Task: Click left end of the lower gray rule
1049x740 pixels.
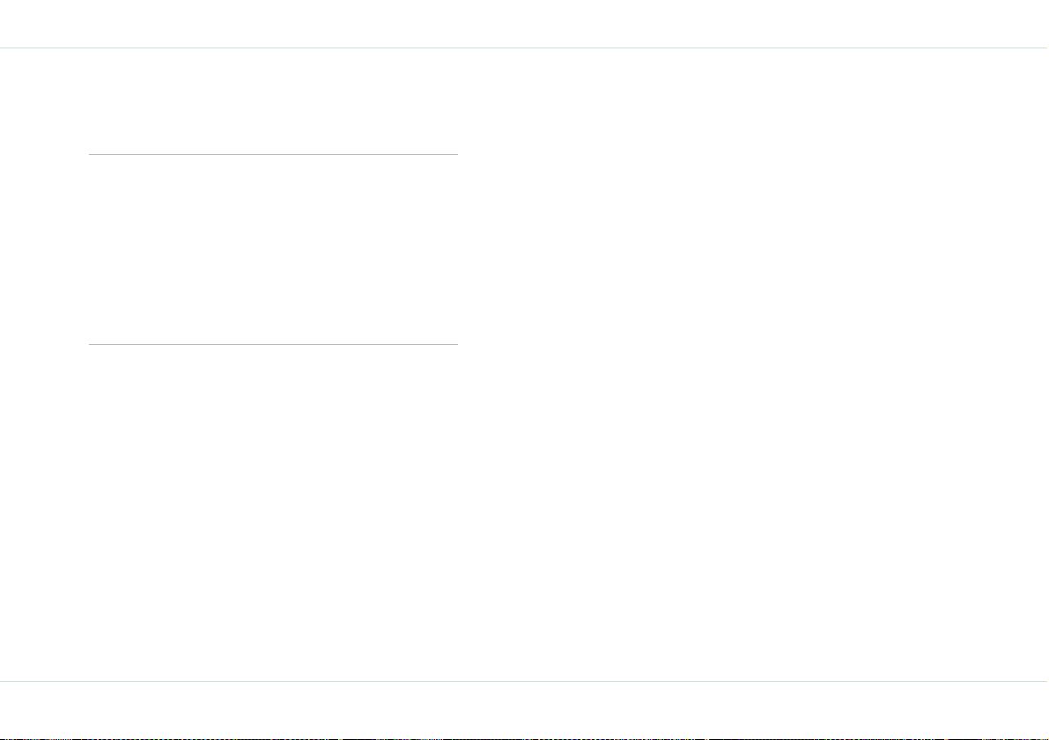Action: pyautogui.click(x=91, y=345)
